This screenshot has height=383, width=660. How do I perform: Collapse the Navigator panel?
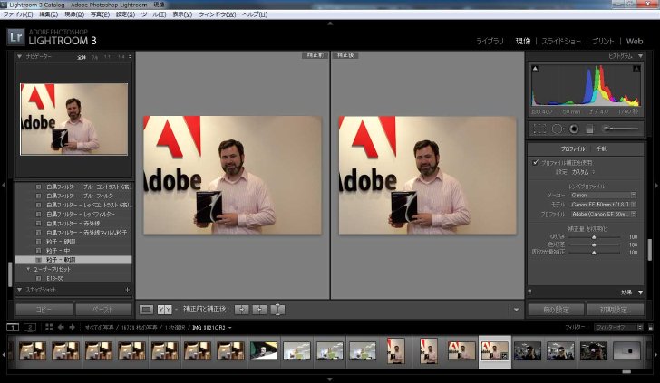click(x=19, y=56)
